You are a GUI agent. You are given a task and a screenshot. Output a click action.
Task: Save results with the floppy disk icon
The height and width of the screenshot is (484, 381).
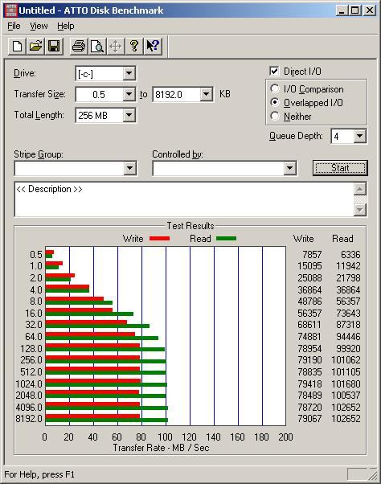54,47
